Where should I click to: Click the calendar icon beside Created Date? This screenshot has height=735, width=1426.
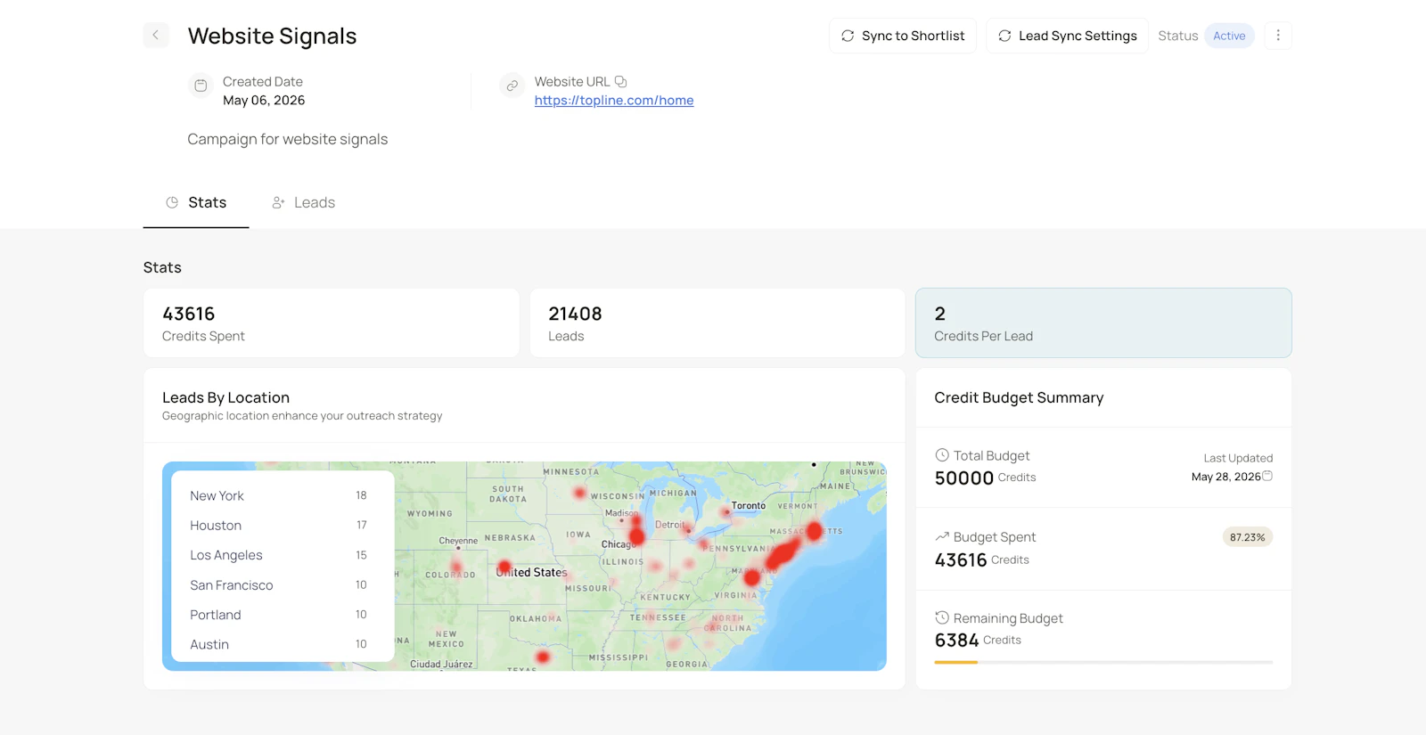(x=201, y=86)
